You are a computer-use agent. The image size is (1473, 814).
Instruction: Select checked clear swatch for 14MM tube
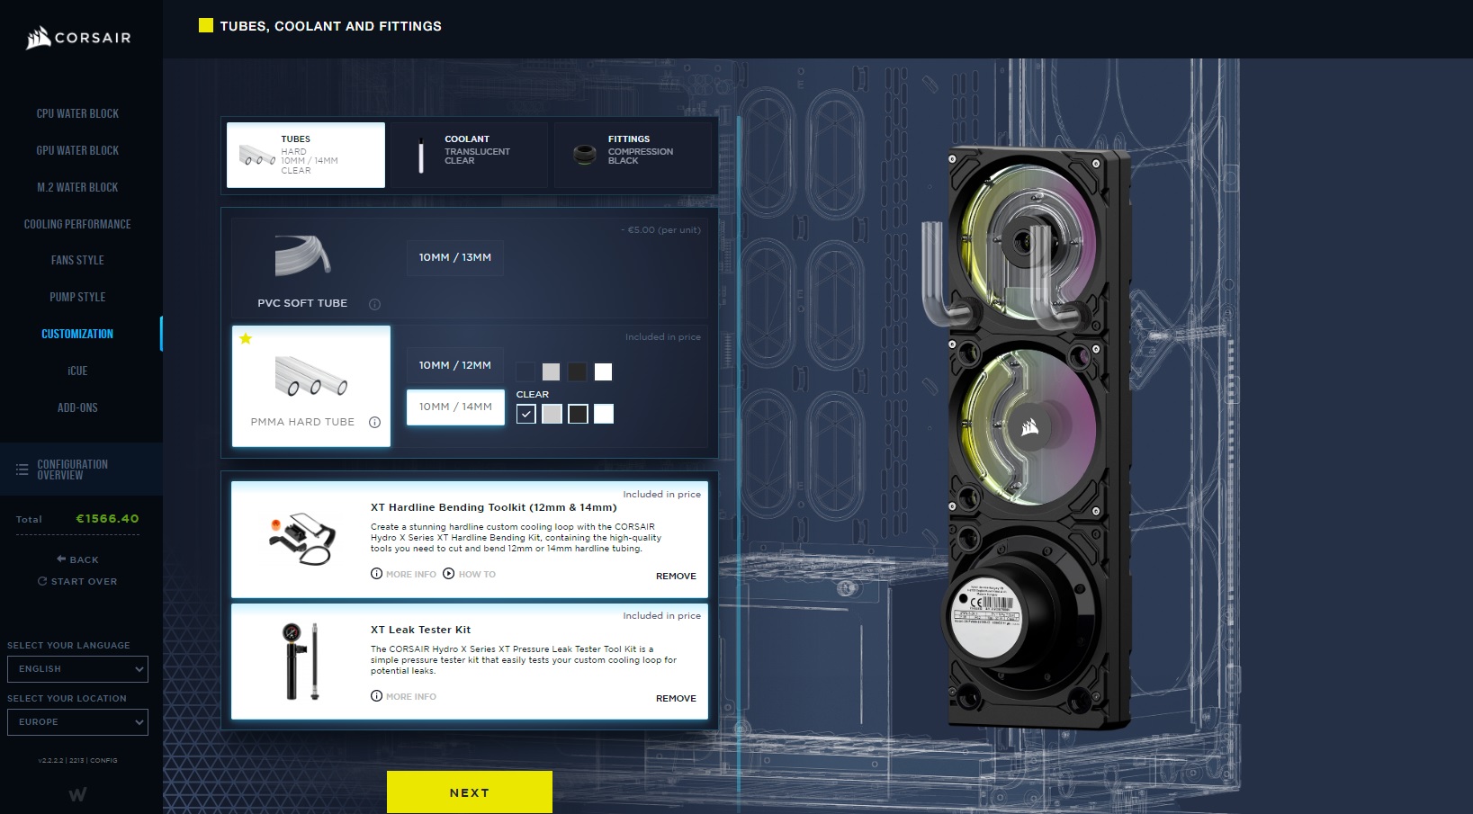[526, 414]
